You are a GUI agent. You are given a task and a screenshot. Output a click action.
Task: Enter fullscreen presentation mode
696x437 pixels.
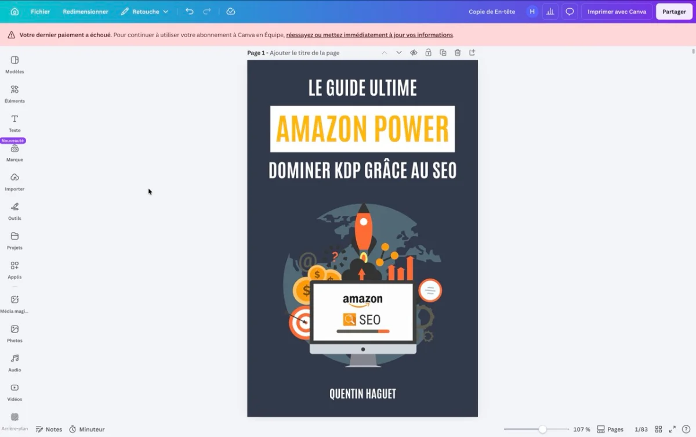point(672,429)
